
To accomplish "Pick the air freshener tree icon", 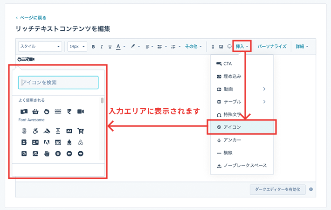I will (69, 142).
